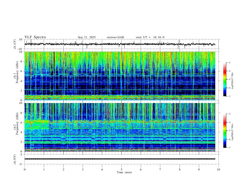
Task: Click the "2" kHz tick on ch.2 spectrogram
Action: coord(21,142)
